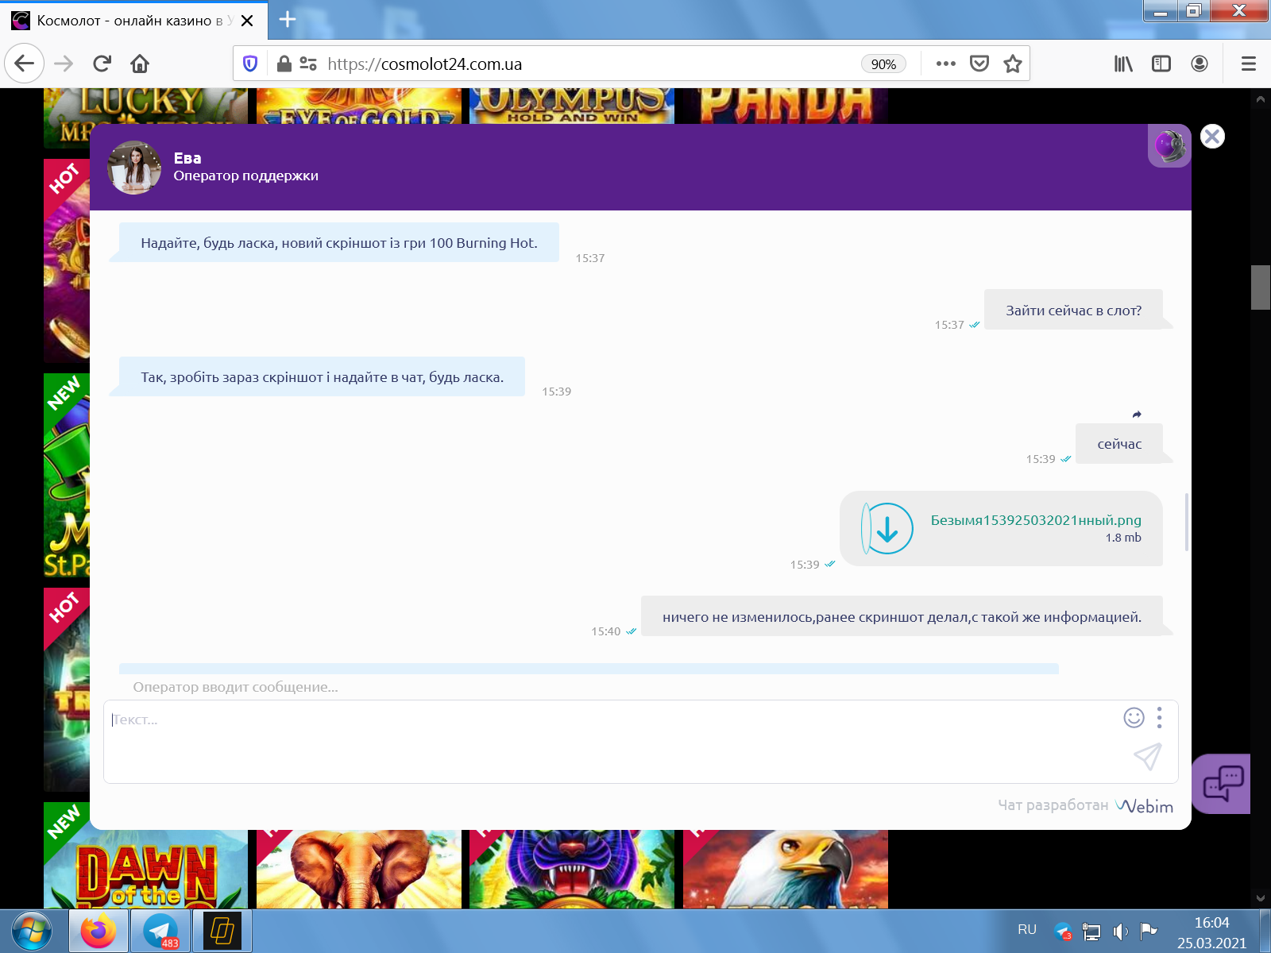Screen dimensions: 1271x953
Task: Open the eagle slot game thumbnail
Action: pyautogui.click(x=786, y=869)
